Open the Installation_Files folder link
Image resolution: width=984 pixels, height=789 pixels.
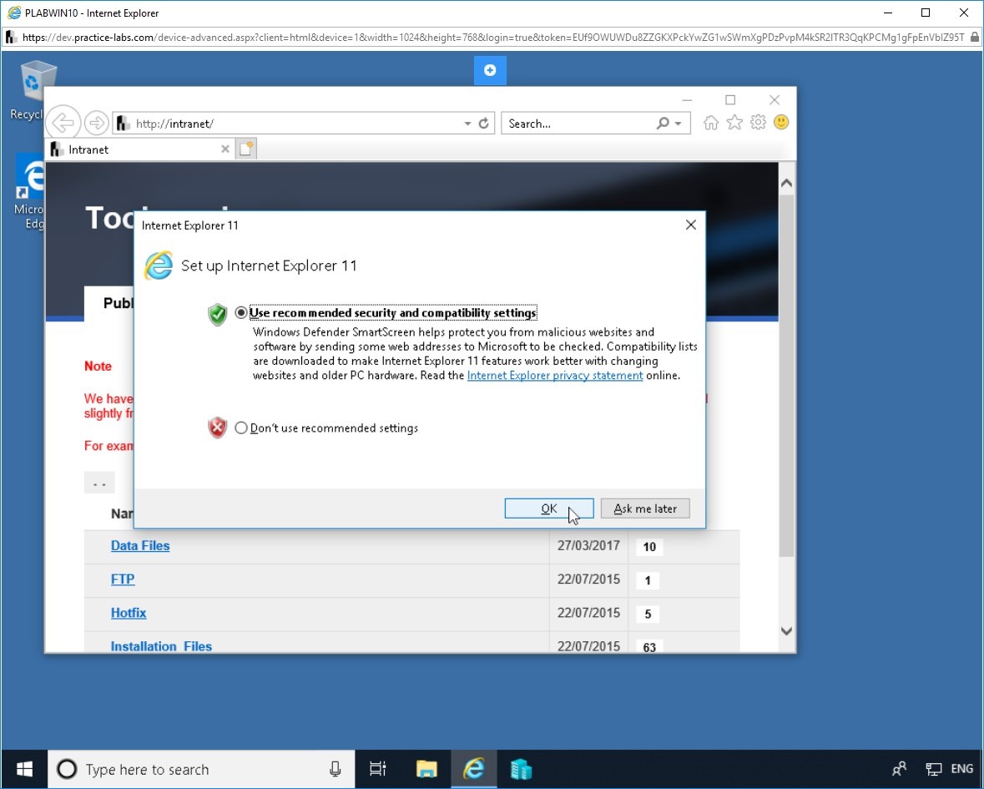click(x=161, y=646)
